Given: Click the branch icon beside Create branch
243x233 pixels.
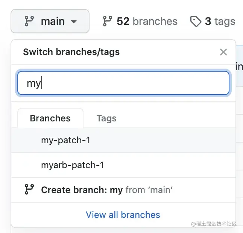Looking at the screenshot, I should point(29,190).
